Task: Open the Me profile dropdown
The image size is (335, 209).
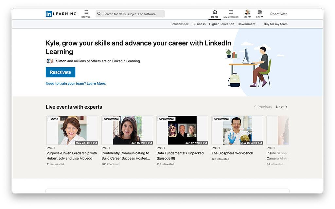Action: [247, 14]
